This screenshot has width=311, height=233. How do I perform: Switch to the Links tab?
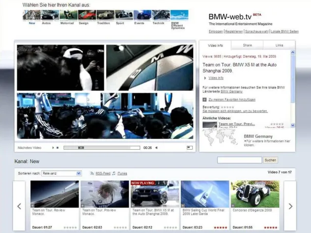tap(279, 45)
